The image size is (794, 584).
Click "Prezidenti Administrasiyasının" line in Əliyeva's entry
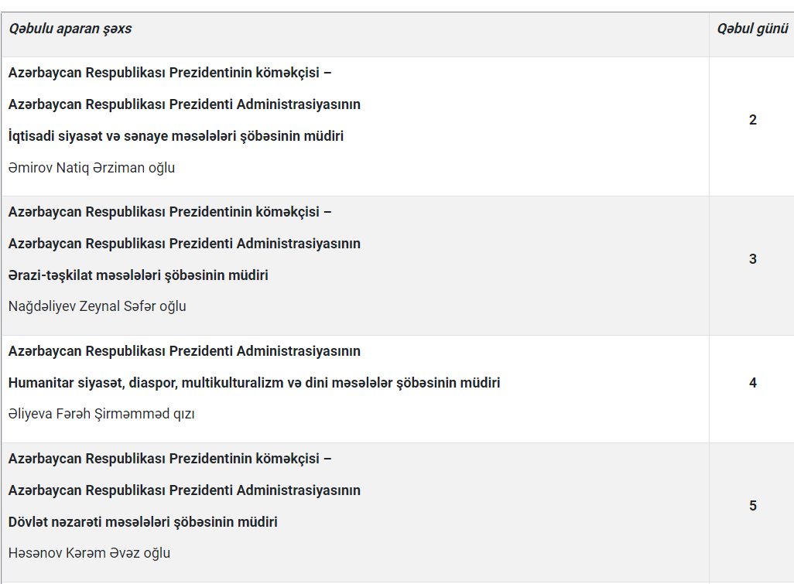[184, 351]
